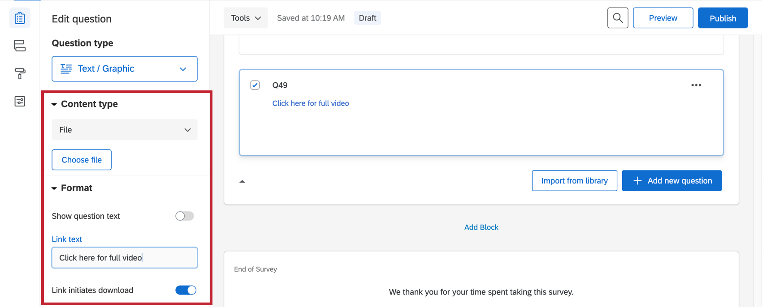Toggle the Show question text switch
The image size is (762, 307).
click(185, 216)
